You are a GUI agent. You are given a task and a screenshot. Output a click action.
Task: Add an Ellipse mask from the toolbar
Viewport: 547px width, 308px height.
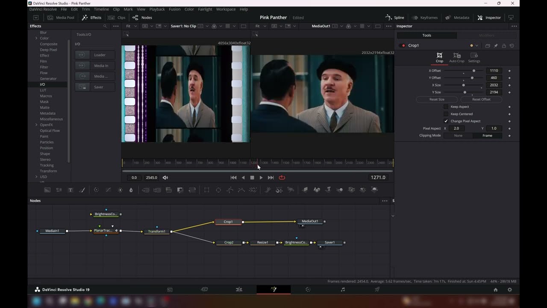[x=218, y=190]
